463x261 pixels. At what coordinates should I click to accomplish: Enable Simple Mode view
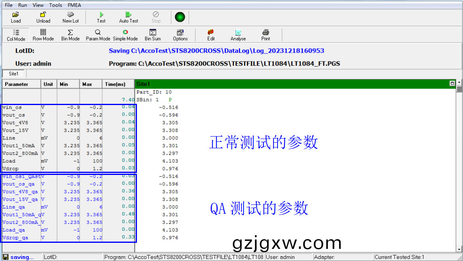(x=125, y=34)
